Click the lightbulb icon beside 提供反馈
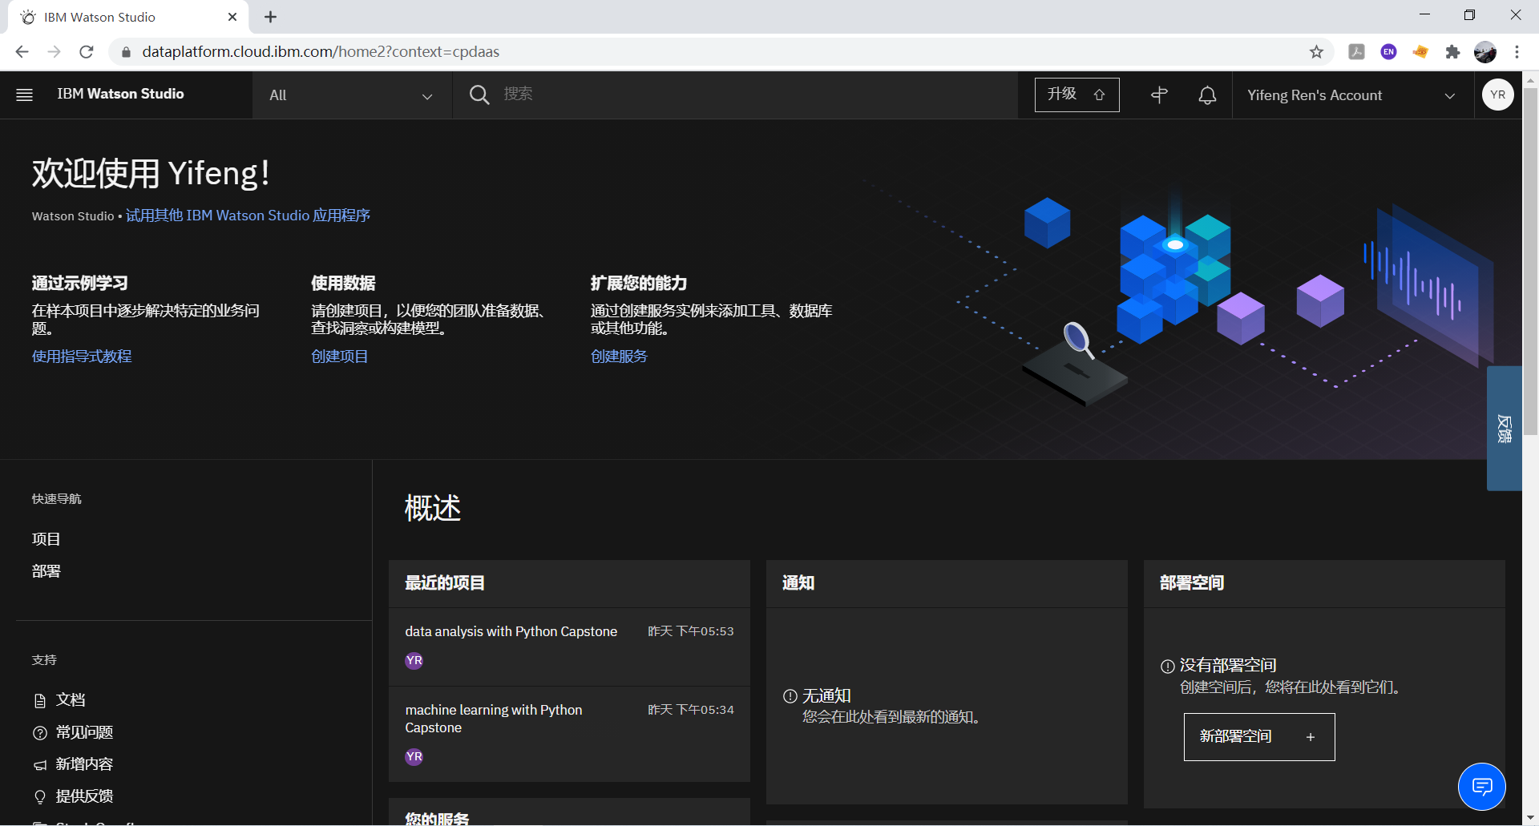1539x826 pixels. (40, 797)
